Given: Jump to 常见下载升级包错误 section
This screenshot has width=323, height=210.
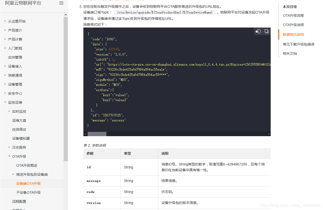Looking at the screenshot, I should point(298,44).
